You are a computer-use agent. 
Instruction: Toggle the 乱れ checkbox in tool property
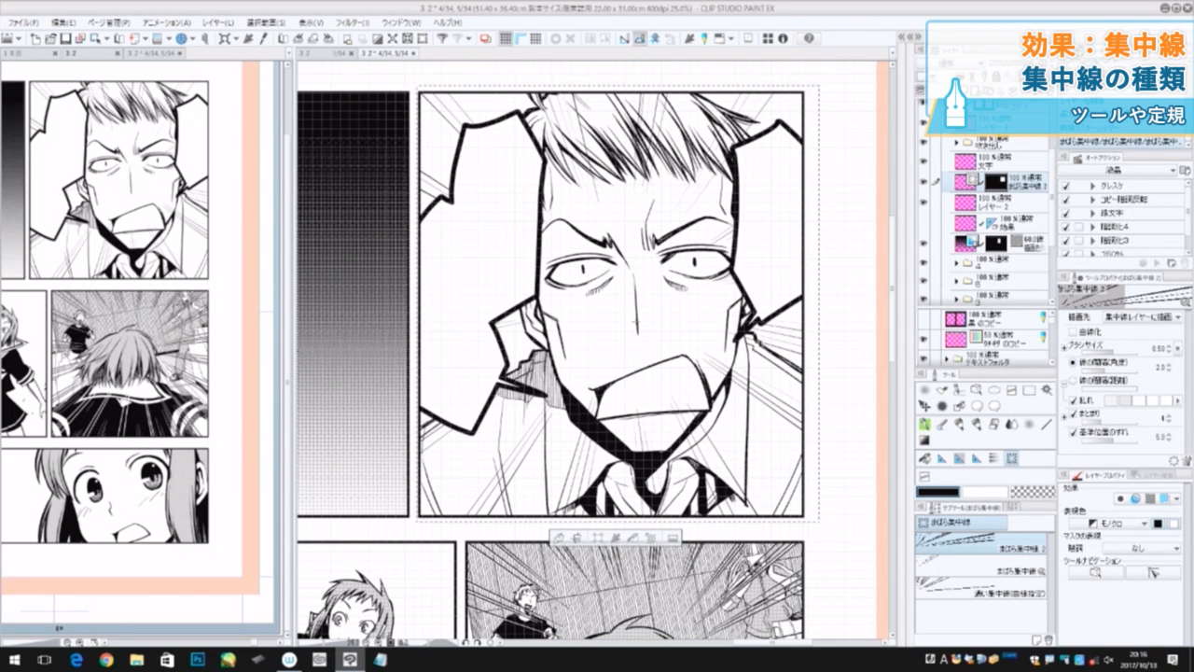[x=1074, y=400]
